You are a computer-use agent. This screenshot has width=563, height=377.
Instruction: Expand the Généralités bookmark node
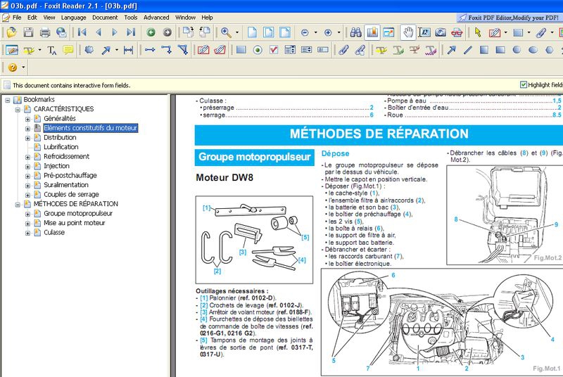point(27,119)
